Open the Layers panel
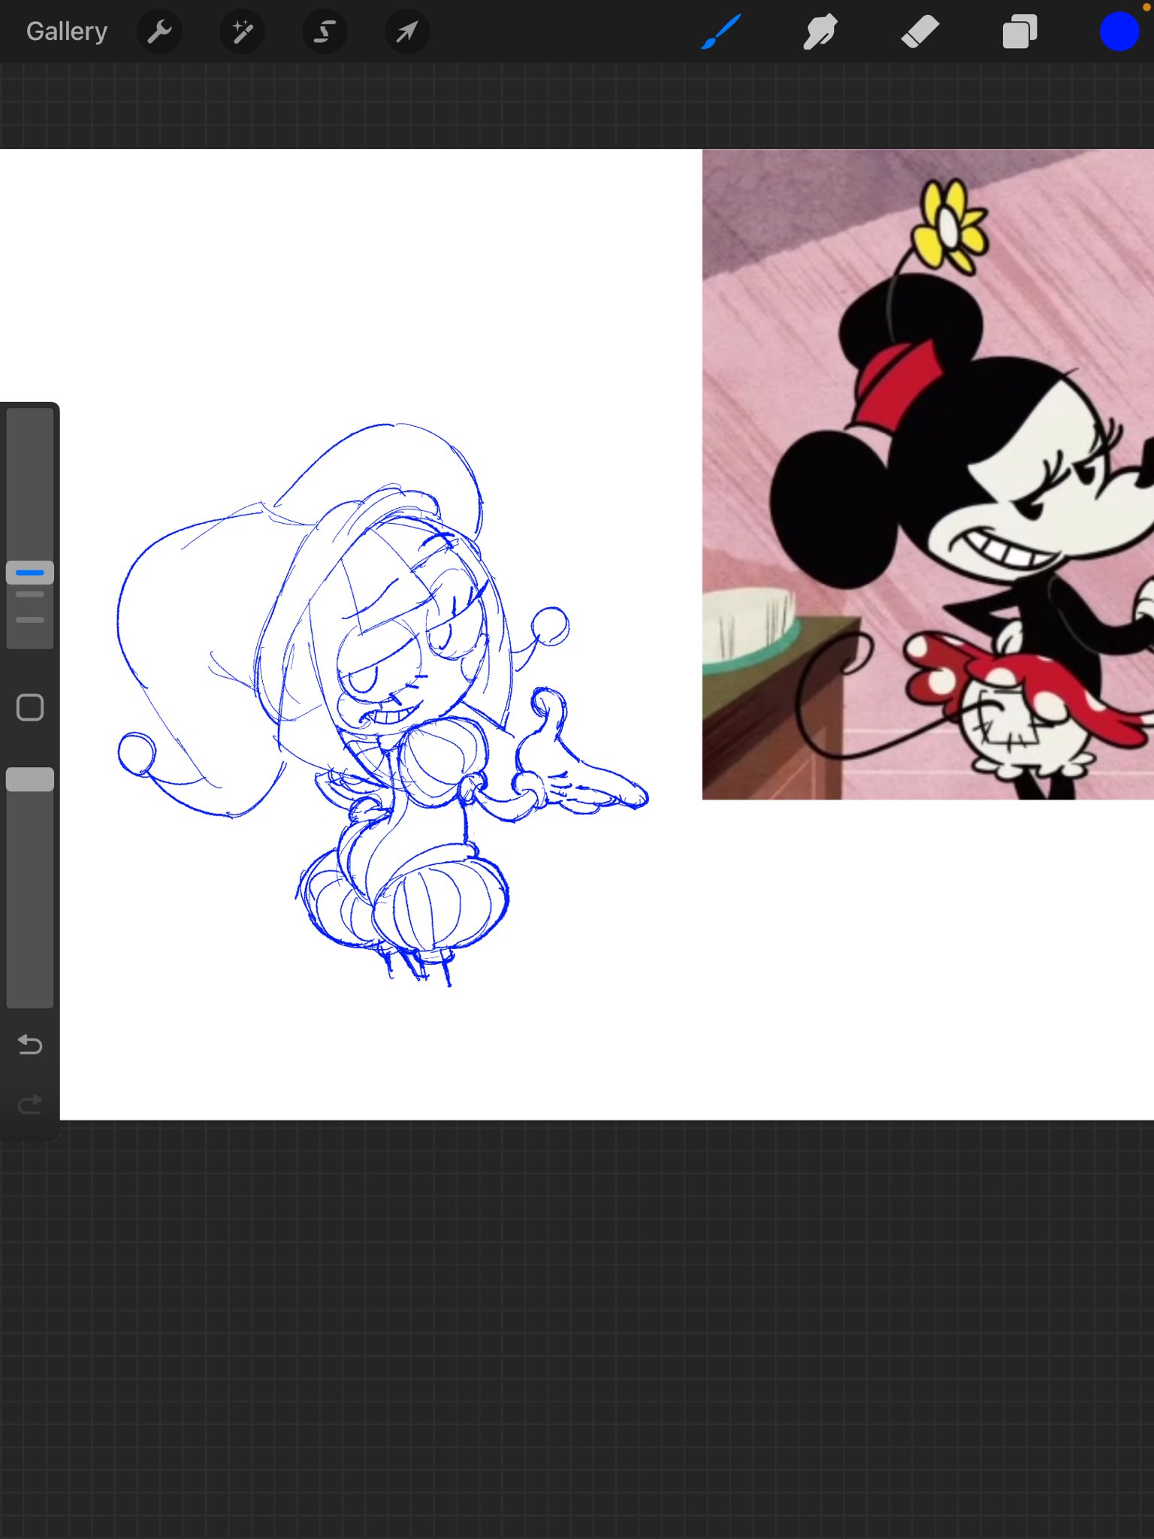 tap(1020, 32)
